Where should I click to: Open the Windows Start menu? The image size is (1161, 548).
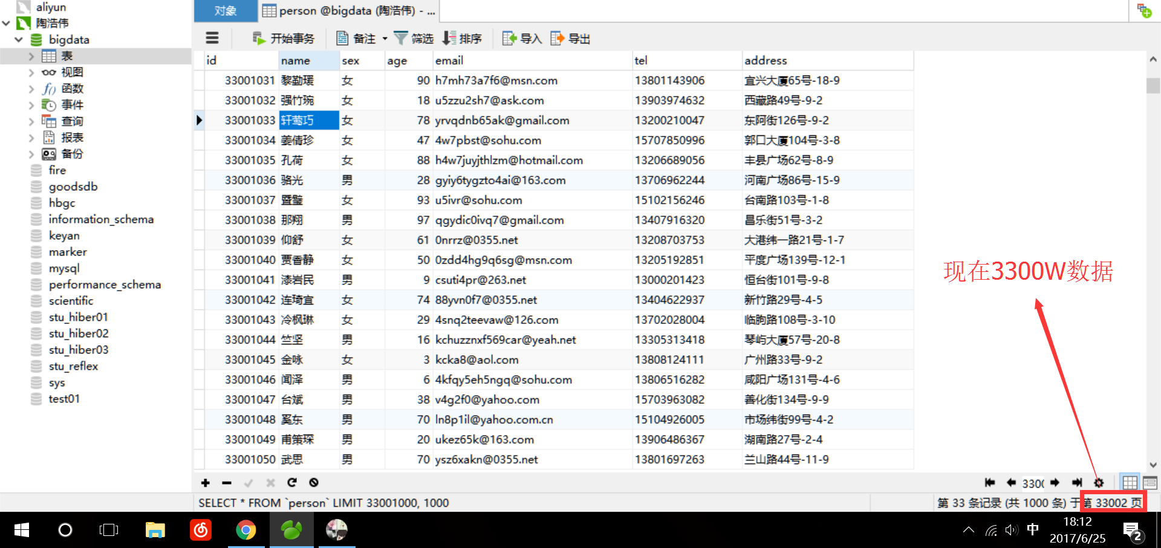[21, 530]
